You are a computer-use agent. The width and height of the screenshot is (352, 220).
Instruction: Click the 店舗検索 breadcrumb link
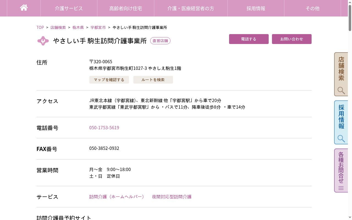point(58,28)
